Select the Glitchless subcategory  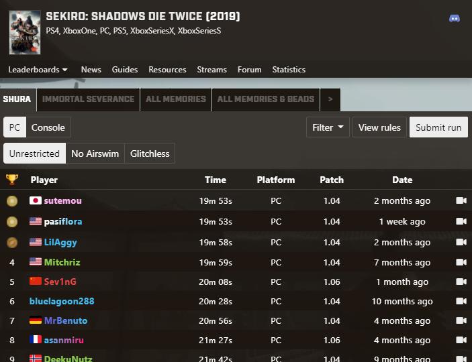click(150, 154)
